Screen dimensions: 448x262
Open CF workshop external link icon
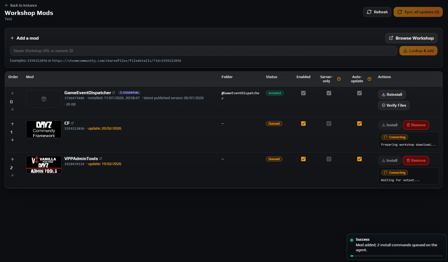(72, 123)
